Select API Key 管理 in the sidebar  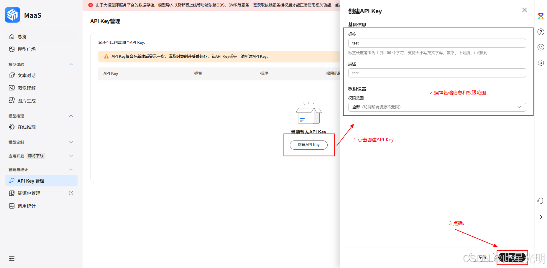tap(31, 181)
